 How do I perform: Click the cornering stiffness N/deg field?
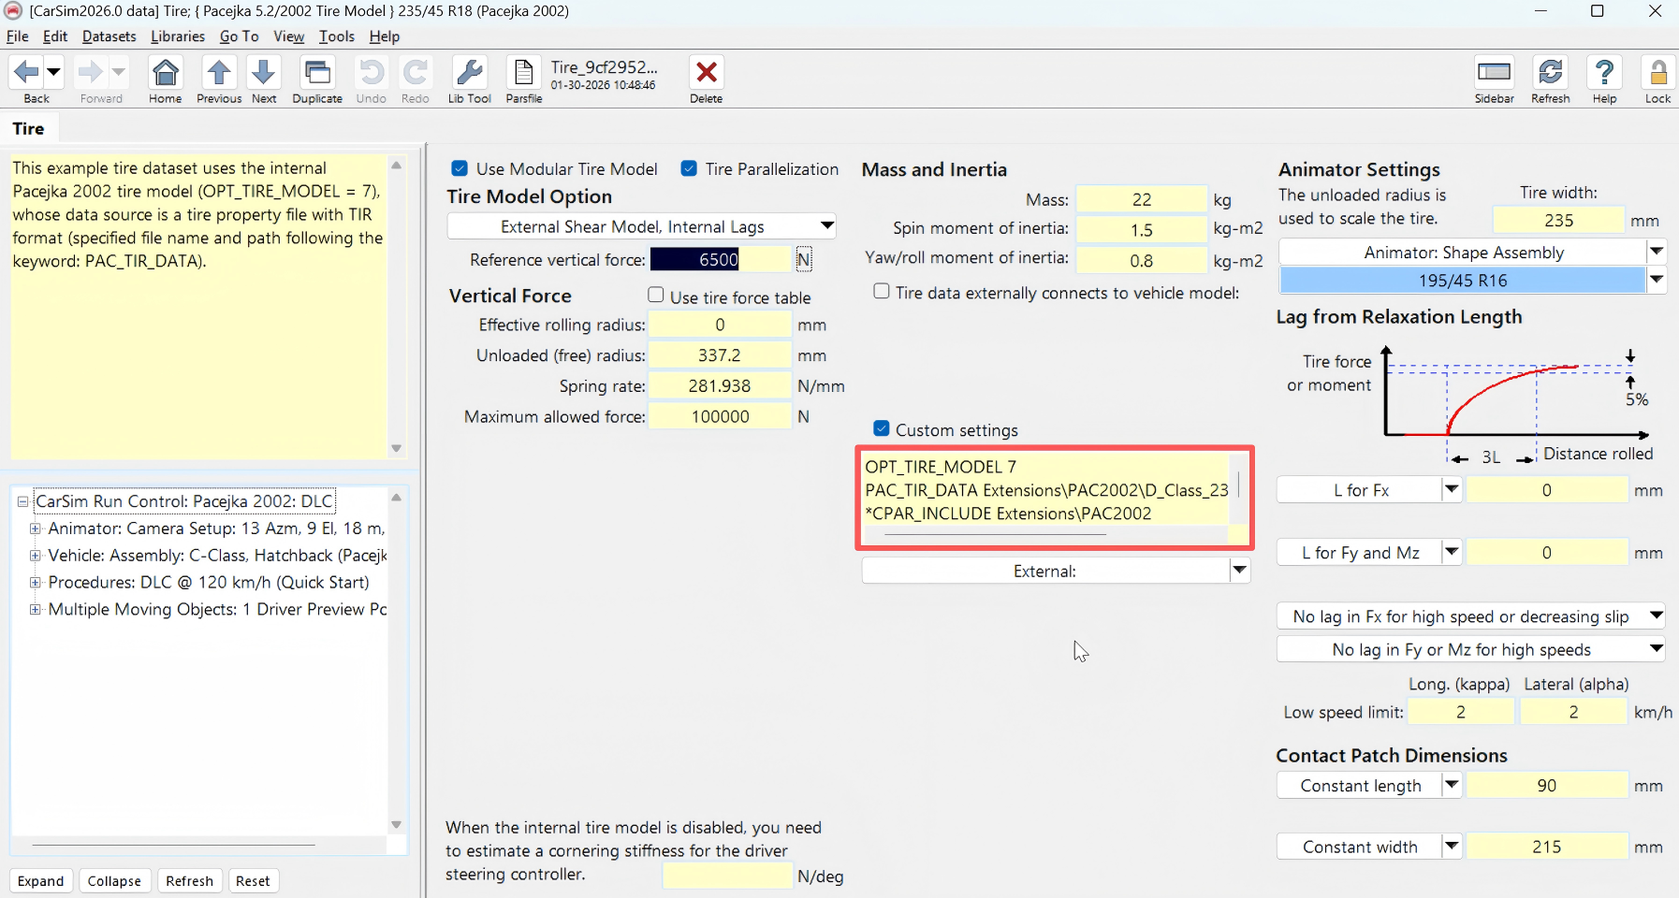[727, 876]
